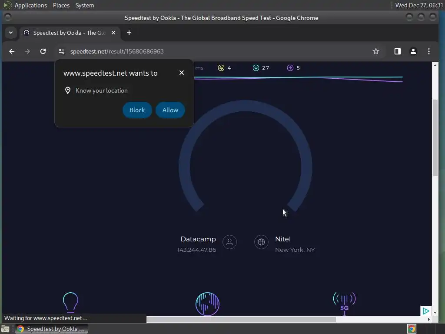Click the download latency arrow icon
The height and width of the screenshot is (334, 445).
256,68
